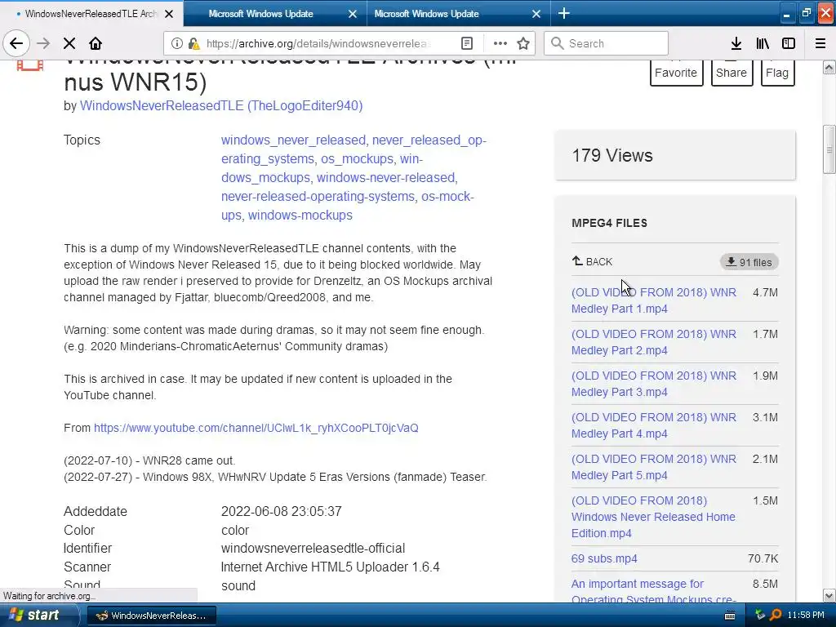Viewport: 836px width, 627px height.
Task: Open Windows Never Released Home Edition.mp4
Action: (x=653, y=517)
